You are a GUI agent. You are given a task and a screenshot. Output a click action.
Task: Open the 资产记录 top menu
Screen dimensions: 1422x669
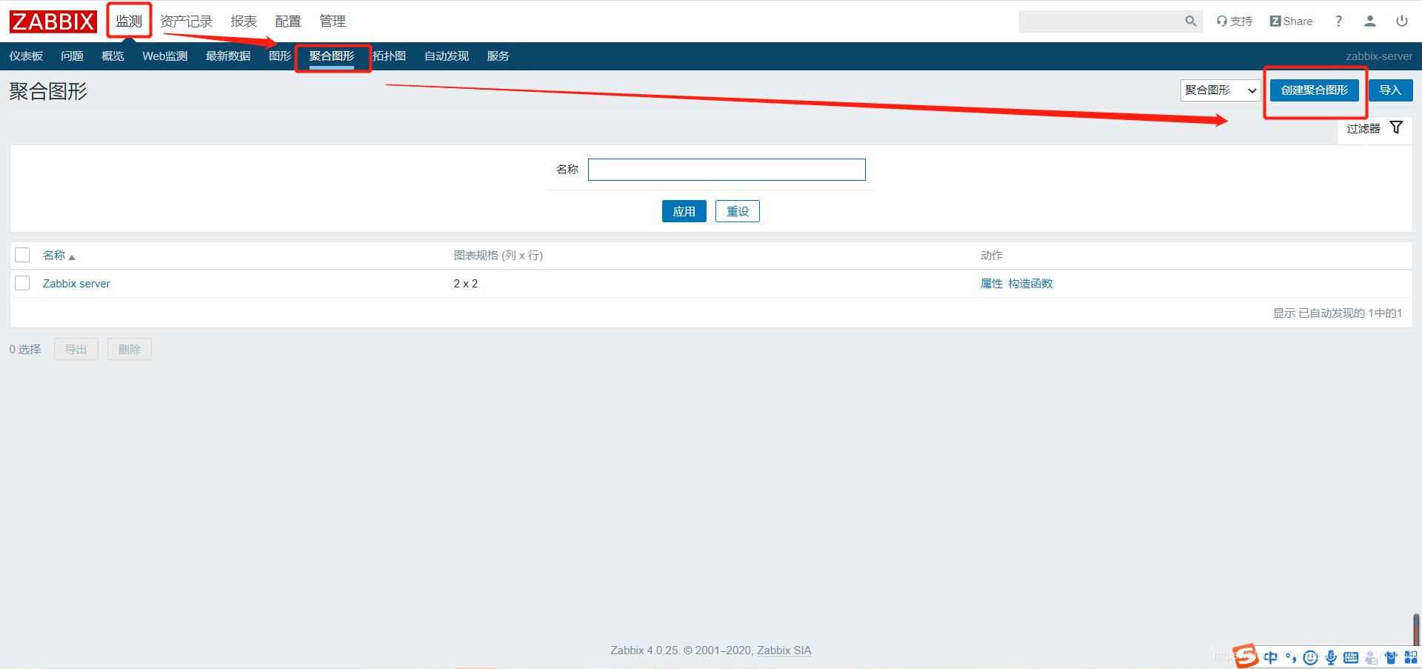click(187, 21)
